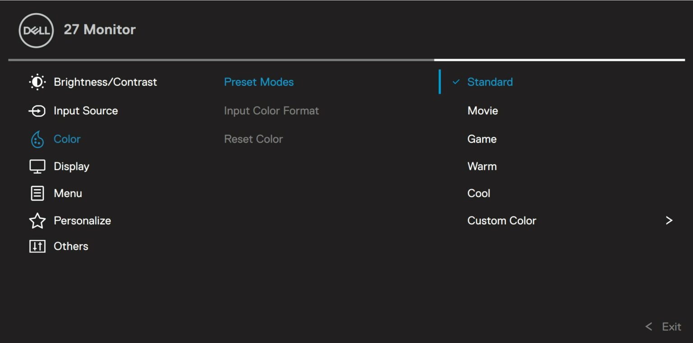
Task: Open the Menu settings icon
Action: coord(37,193)
